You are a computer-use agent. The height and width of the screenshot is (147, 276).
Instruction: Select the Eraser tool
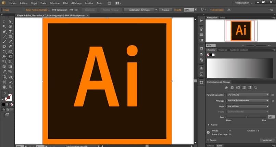coord(10,47)
